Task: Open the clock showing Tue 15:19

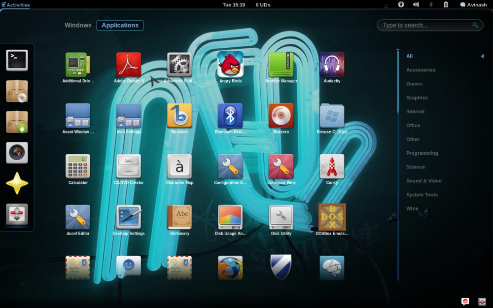Action: pyautogui.click(x=234, y=5)
